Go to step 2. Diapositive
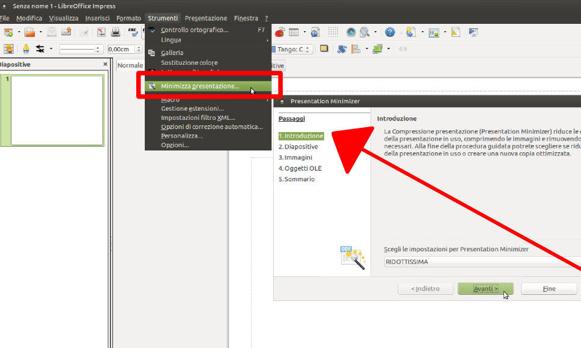Screen dimensions: 581x348 tap(298, 147)
